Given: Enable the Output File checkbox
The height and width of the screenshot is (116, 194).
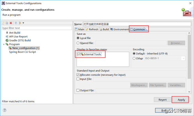Looking at the screenshot, I should tap(78, 90).
